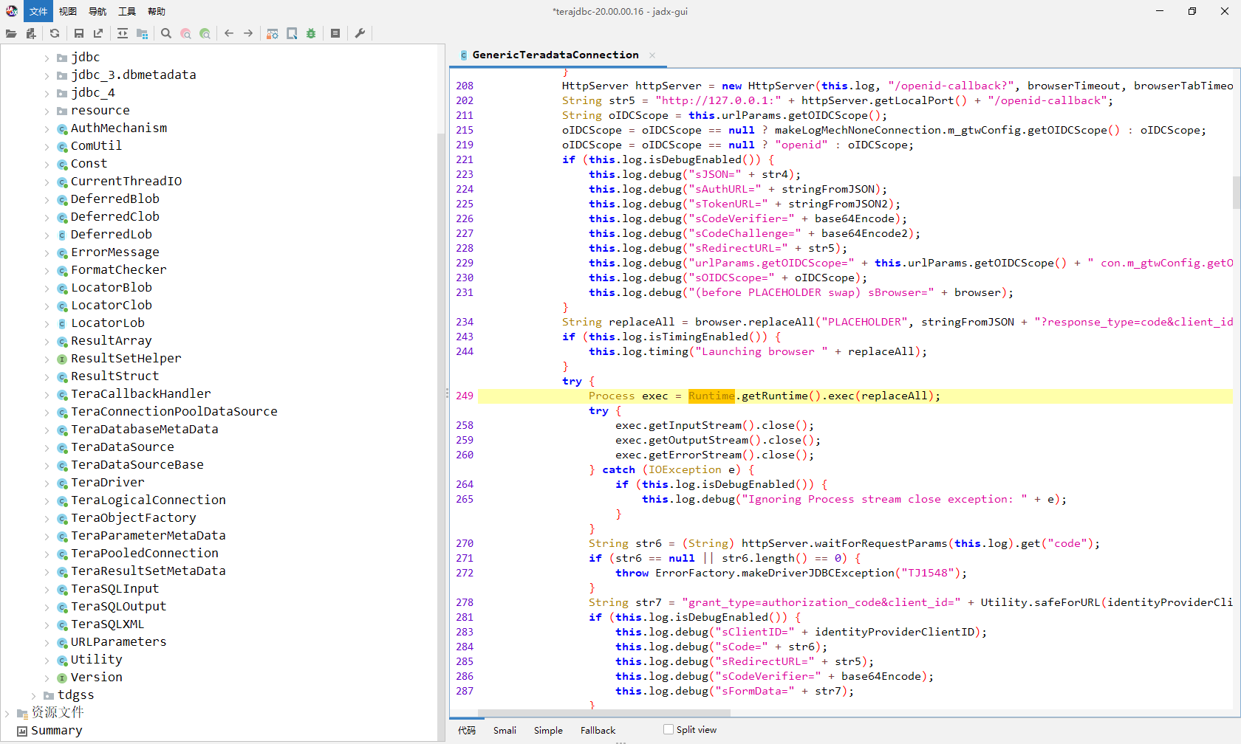Click the Summary tree node icon
This screenshot has height=744, width=1241.
tap(22, 731)
